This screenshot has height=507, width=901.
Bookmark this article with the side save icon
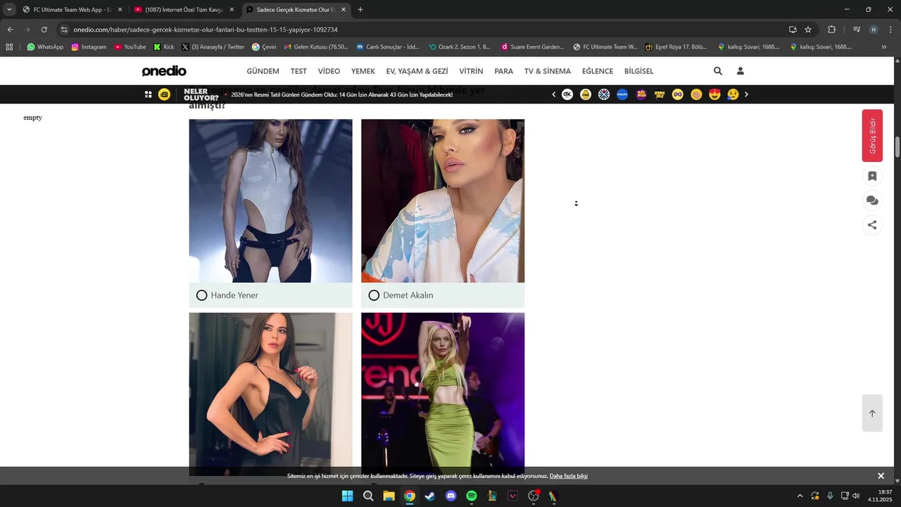pos(872,176)
